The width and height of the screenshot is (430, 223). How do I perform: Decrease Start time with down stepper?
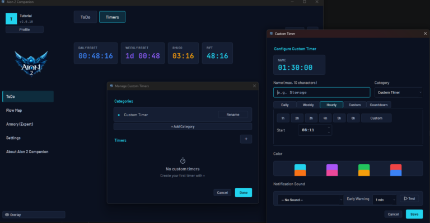tap(329, 132)
